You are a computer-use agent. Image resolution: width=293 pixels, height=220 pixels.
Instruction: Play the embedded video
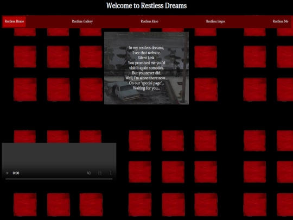tap(7, 173)
